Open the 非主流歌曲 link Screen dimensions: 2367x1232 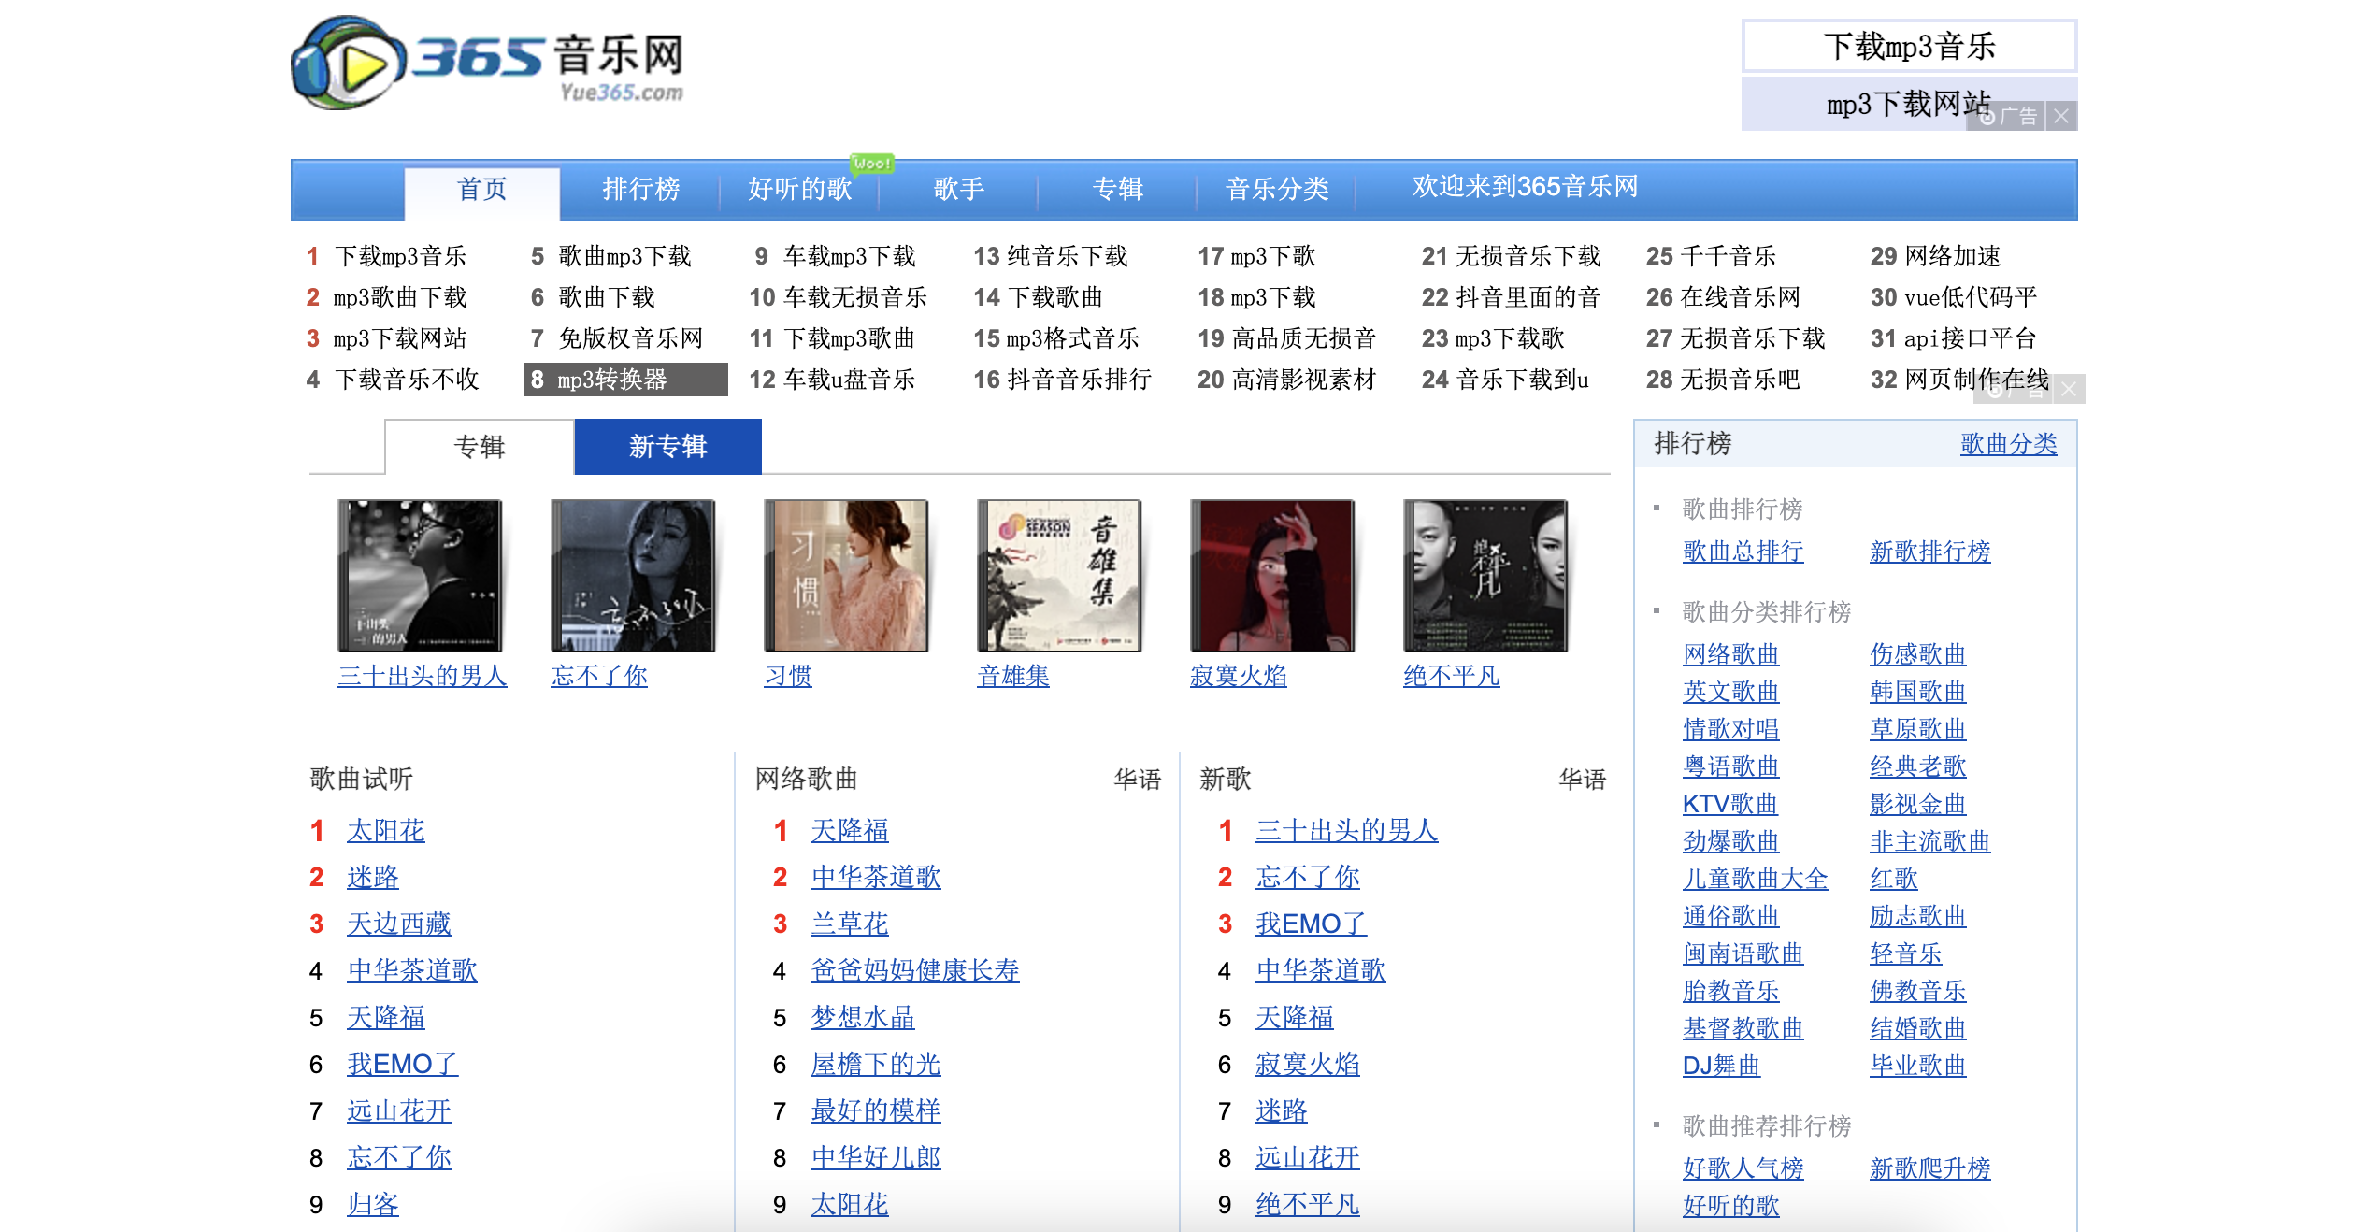click(x=1930, y=841)
